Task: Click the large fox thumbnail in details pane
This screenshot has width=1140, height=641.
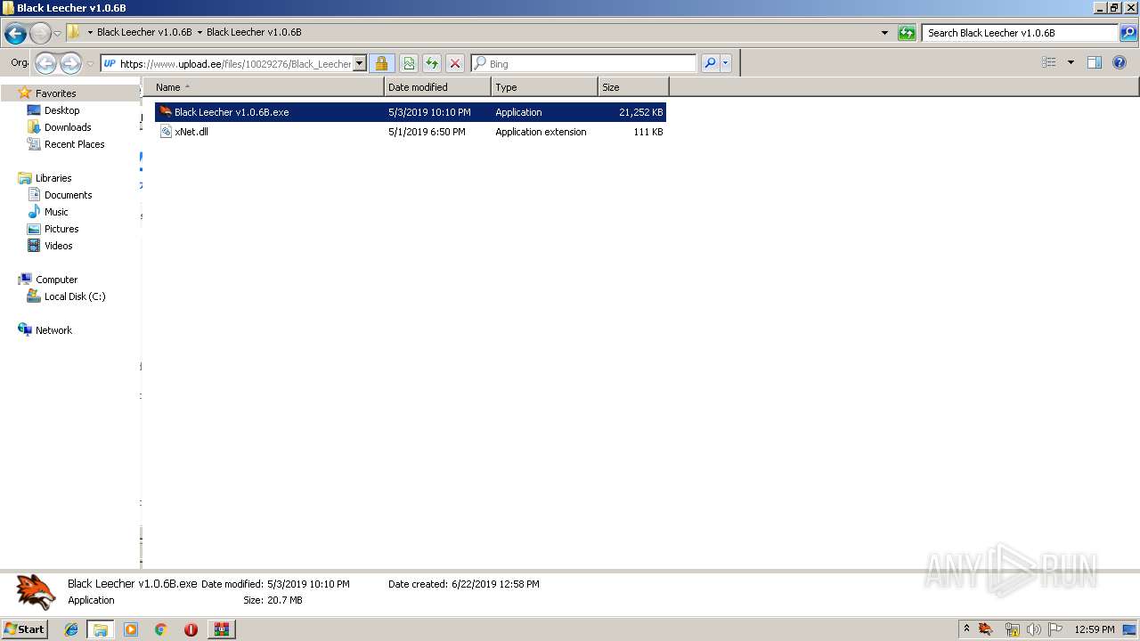Action: 36,592
